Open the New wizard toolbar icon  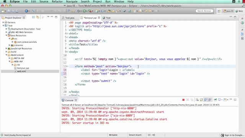3,11
